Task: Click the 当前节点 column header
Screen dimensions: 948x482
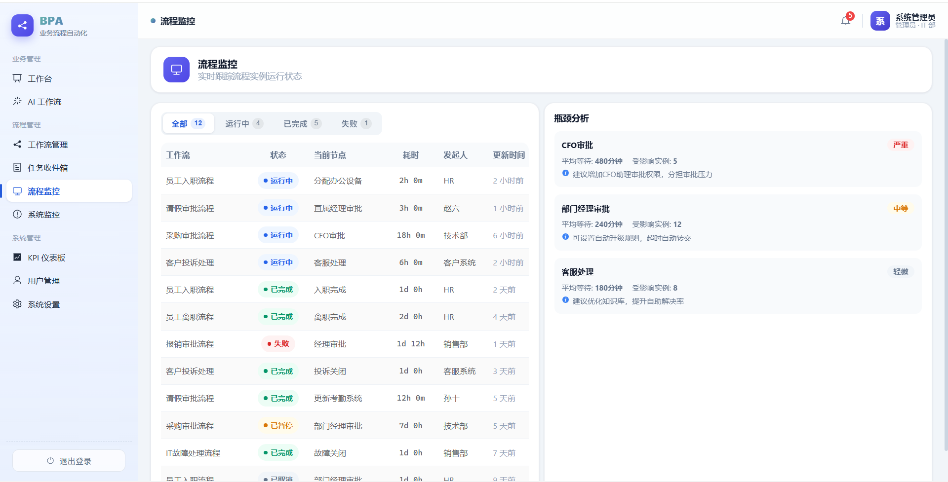Action: tap(330, 155)
